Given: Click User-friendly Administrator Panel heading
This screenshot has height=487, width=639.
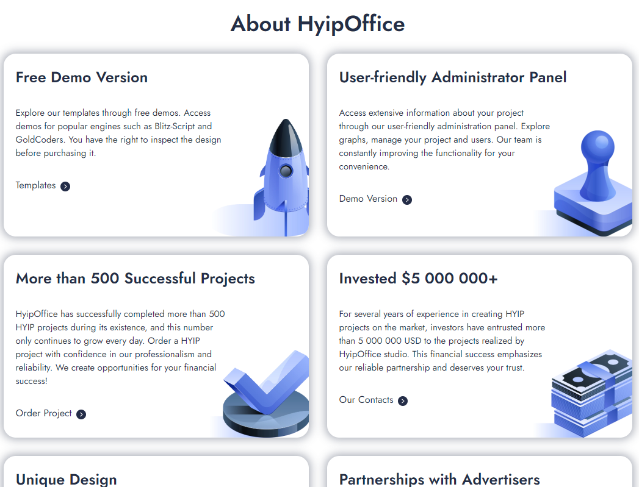Looking at the screenshot, I should (x=453, y=77).
